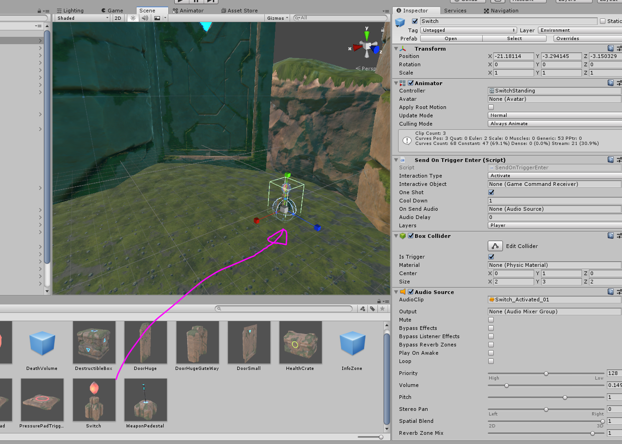Click the Edit Collider icon button

495,246
